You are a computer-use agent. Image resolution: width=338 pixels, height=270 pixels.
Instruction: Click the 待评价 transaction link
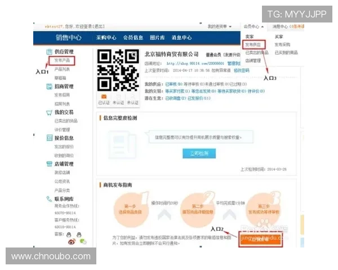(256, 91)
